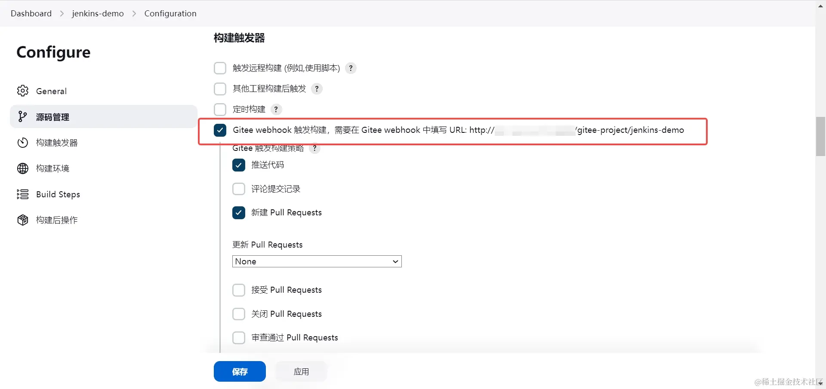Enable the 评论提交记录 checkbox
The height and width of the screenshot is (389, 826).
pos(238,189)
